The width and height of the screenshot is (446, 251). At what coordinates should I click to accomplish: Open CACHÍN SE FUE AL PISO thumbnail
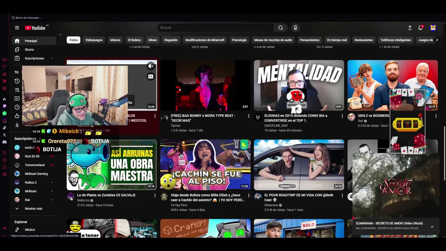205,165
